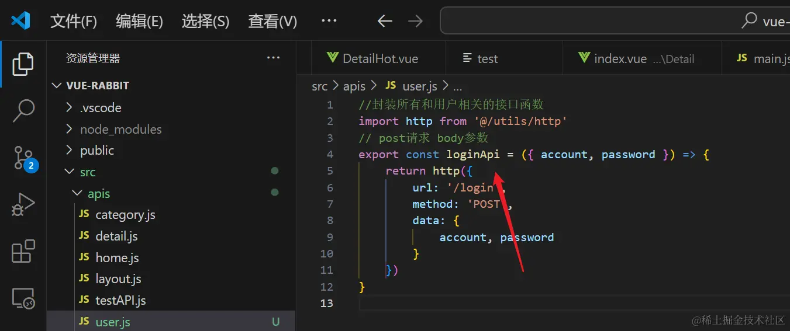Click the user.js breadcrumb segment
Viewport: 790px width, 331px height.
tap(411, 86)
